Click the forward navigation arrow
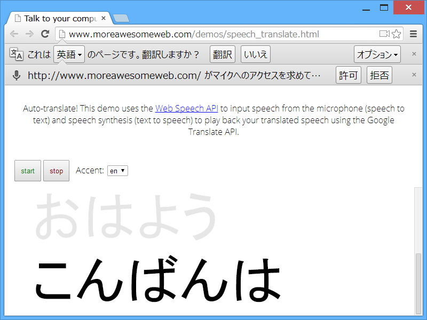This screenshot has width=427, height=320. (29, 33)
